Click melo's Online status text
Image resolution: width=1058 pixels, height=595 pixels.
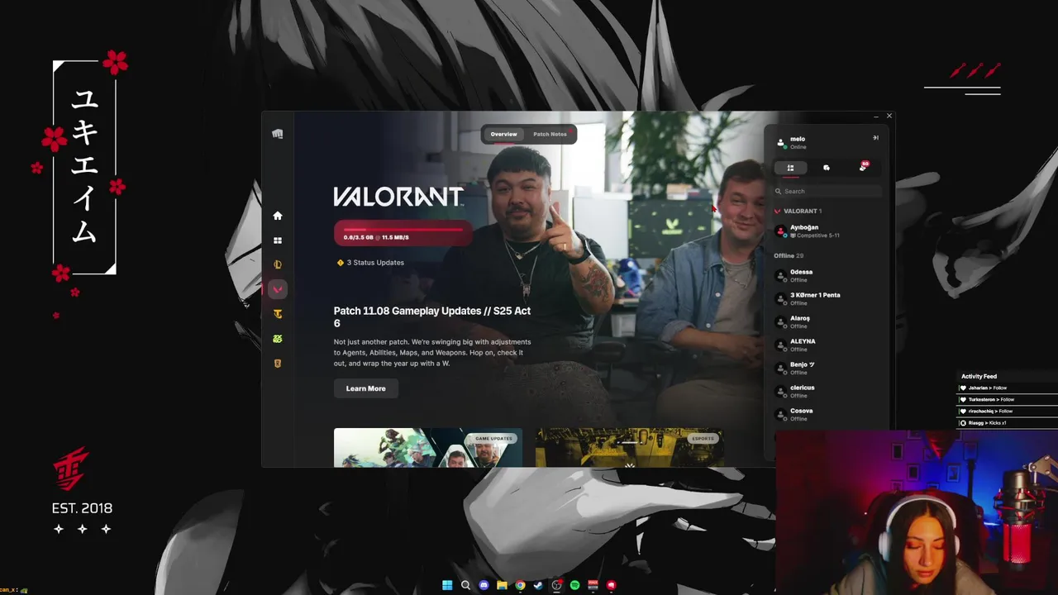798,147
